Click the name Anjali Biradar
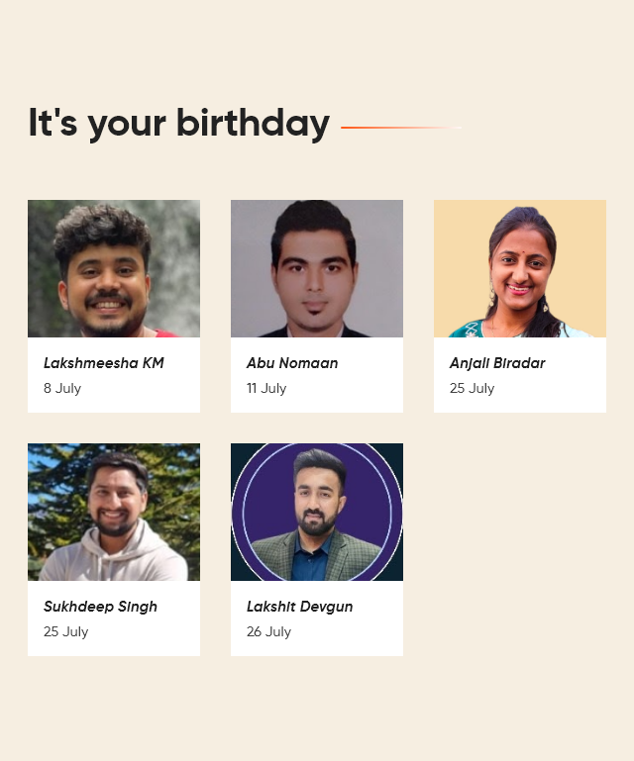The width and height of the screenshot is (634, 761). pyautogui.click(x=497, y=363)
